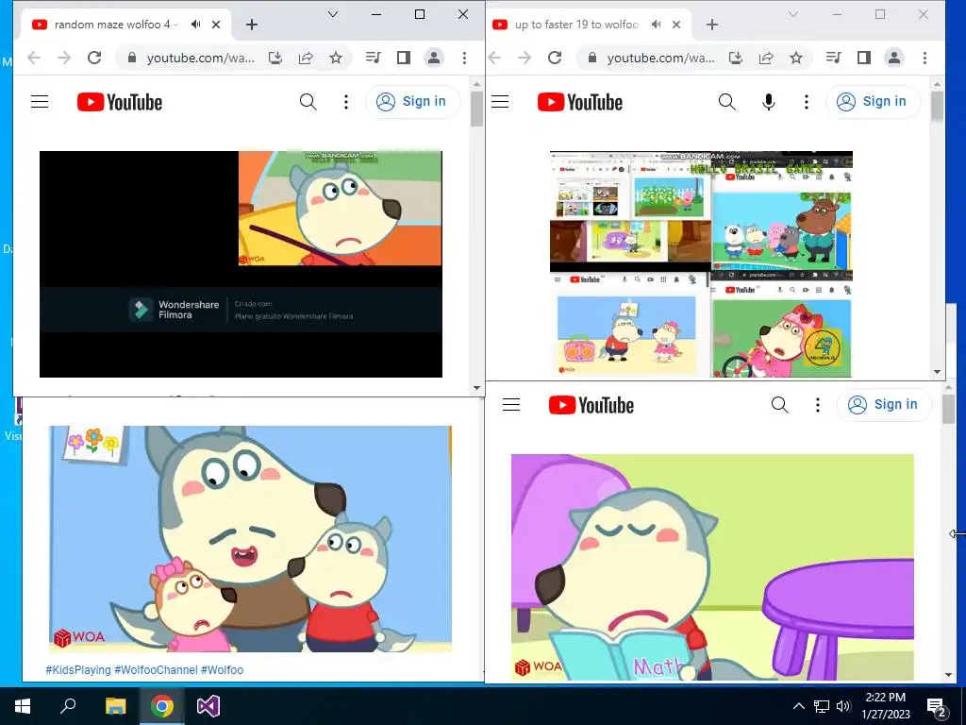The width and height of the screenshot is (966, 725).
Task: Click the video with Wolfoo family and WOA logo
Action: coord(250,539)
